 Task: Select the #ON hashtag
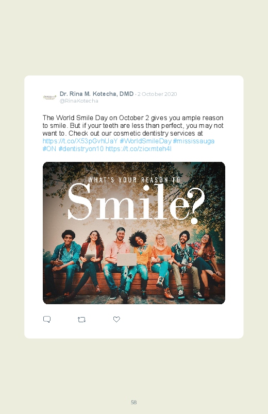point(49,148)
